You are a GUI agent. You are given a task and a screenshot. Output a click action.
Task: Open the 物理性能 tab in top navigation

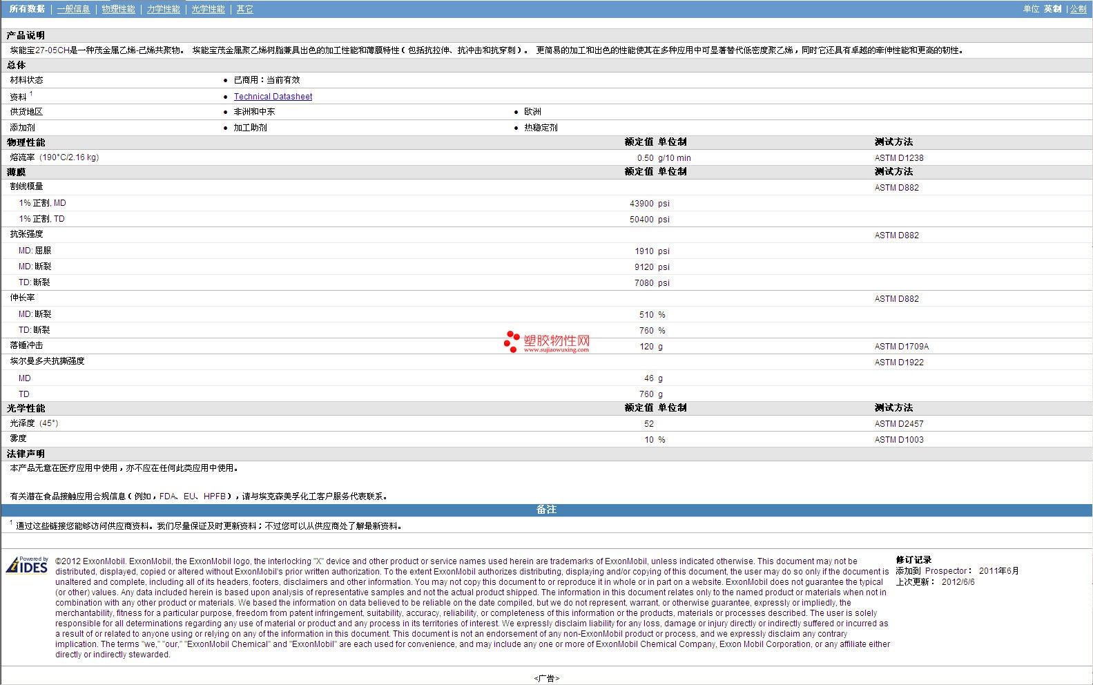pos(118,9)
